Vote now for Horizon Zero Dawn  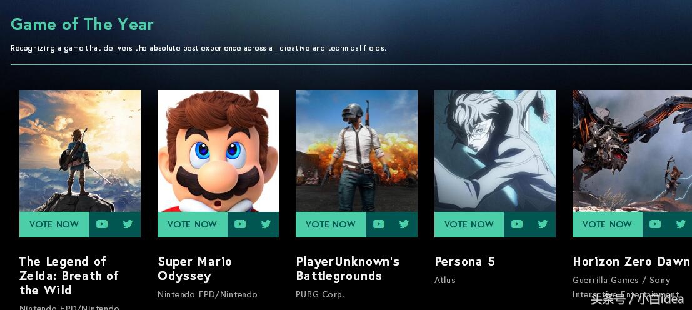pyautogui.click(x=607, y=224)
